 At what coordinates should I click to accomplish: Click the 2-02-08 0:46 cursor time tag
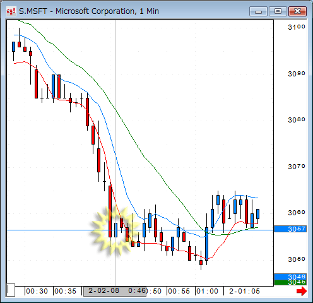pyautogui.click(x=115, y=291)
